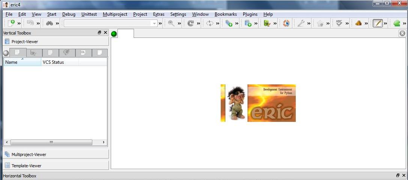408x180 pixels.
Task: Click the Template-Viewer section icon
Action: tap(7, 165)
